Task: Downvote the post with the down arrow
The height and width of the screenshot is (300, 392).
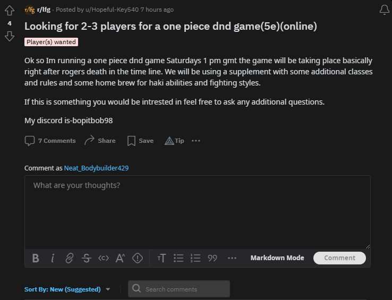Action: click(9, 36)
